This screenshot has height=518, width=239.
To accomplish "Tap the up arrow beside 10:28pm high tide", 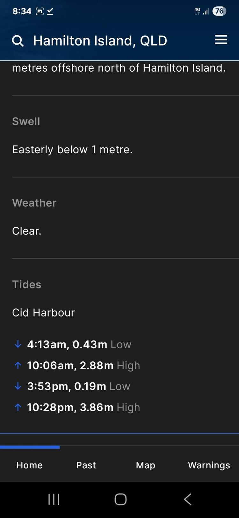I will click(x=18, y=407).
